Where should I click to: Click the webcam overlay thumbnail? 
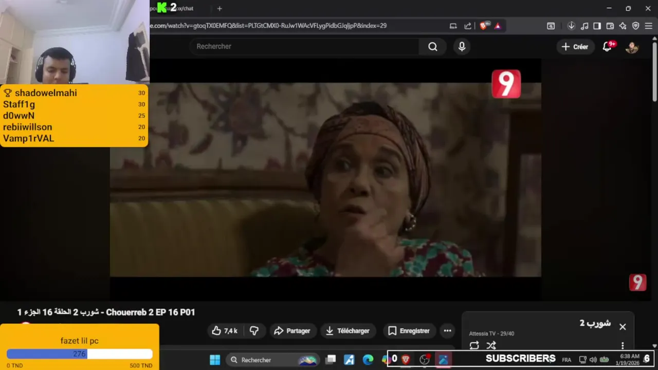click(75, 42)
